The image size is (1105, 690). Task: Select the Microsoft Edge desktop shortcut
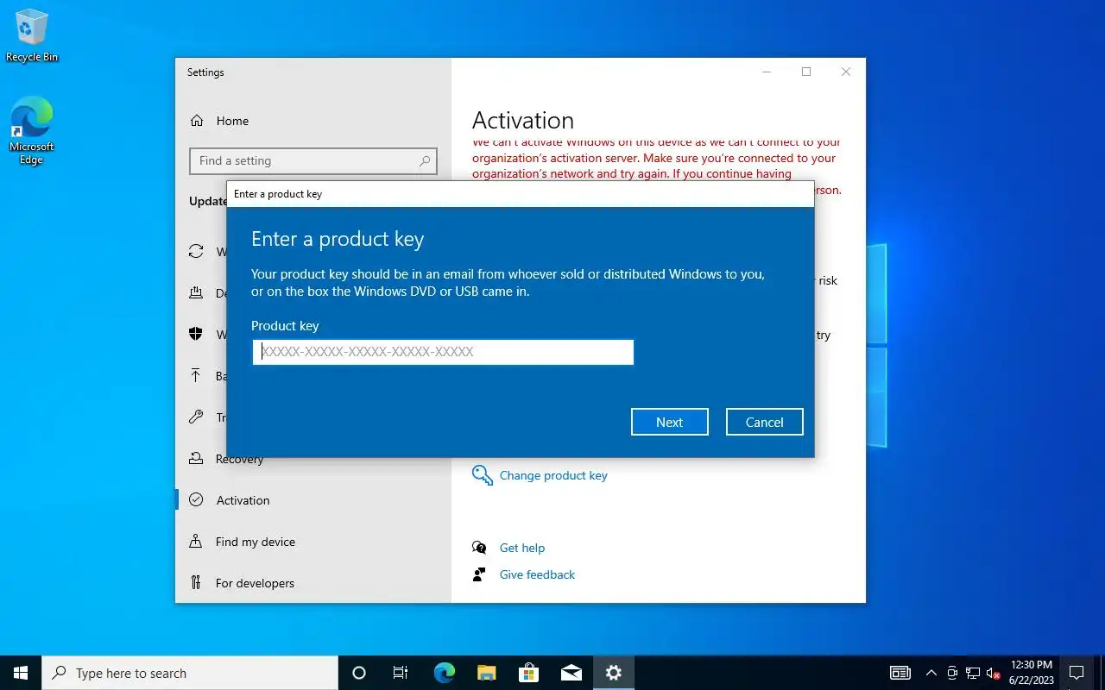click(32, 131)
